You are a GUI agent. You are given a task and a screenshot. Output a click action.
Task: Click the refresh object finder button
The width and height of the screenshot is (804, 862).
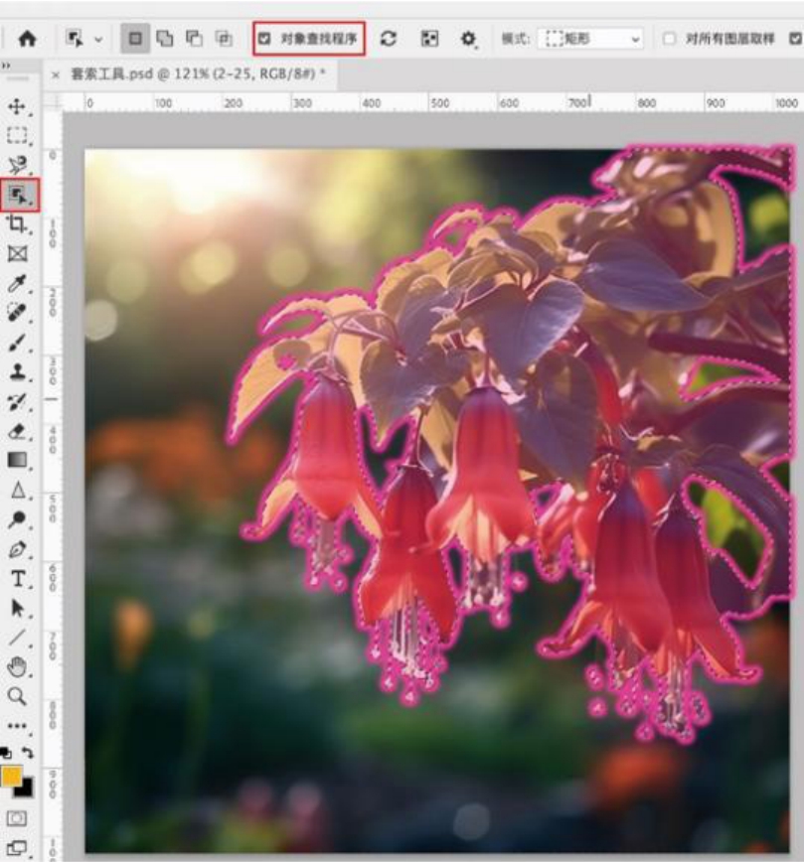pos(389,39)
